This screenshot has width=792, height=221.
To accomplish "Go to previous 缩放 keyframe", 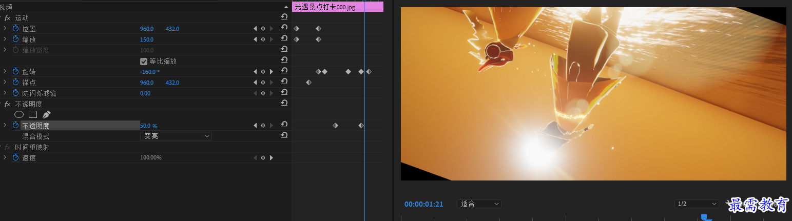I will click(255, 39).
